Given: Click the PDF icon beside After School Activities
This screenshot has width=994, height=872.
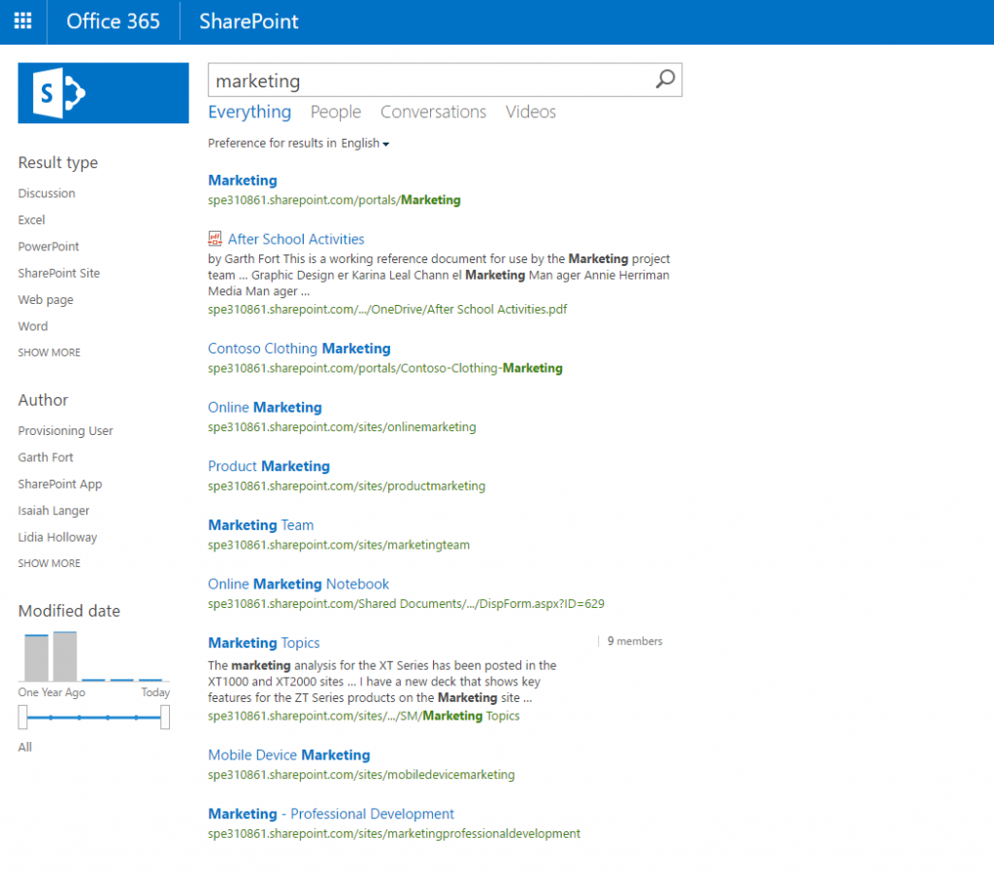Looking at the screenshot, I should [x=215, y=239].
